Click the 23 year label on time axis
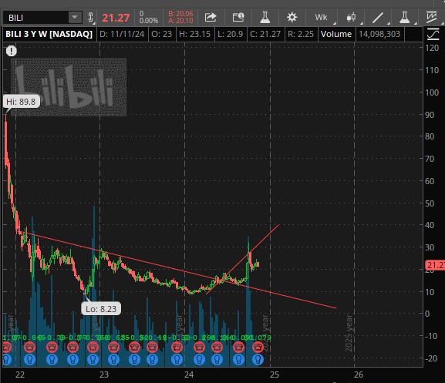Screen dimensions: 445x383 click(x=104, y=375)
